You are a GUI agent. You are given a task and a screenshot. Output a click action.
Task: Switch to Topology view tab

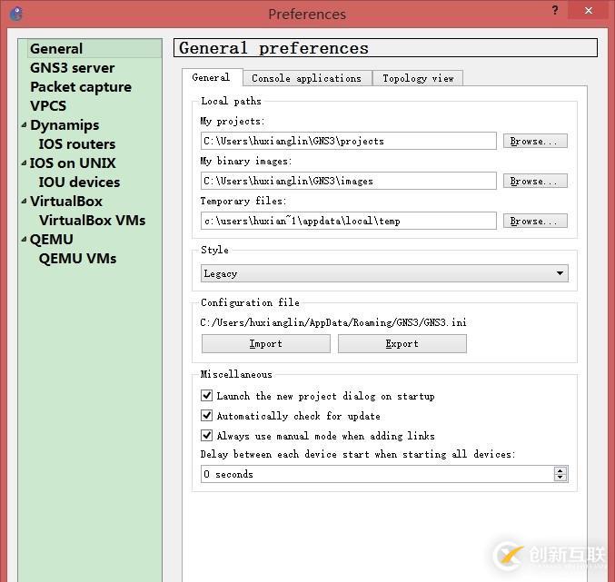point(418,78)
